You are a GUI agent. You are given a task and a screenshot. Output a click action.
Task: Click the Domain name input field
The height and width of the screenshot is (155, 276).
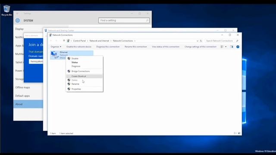point(36,61)
